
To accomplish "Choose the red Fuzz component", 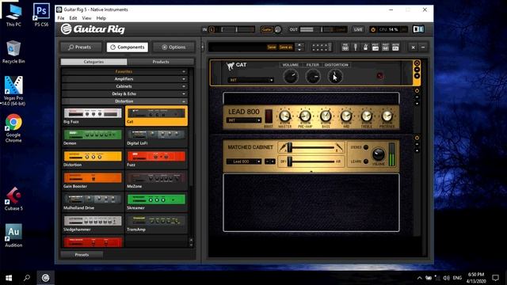I will [x=156, y=159].
